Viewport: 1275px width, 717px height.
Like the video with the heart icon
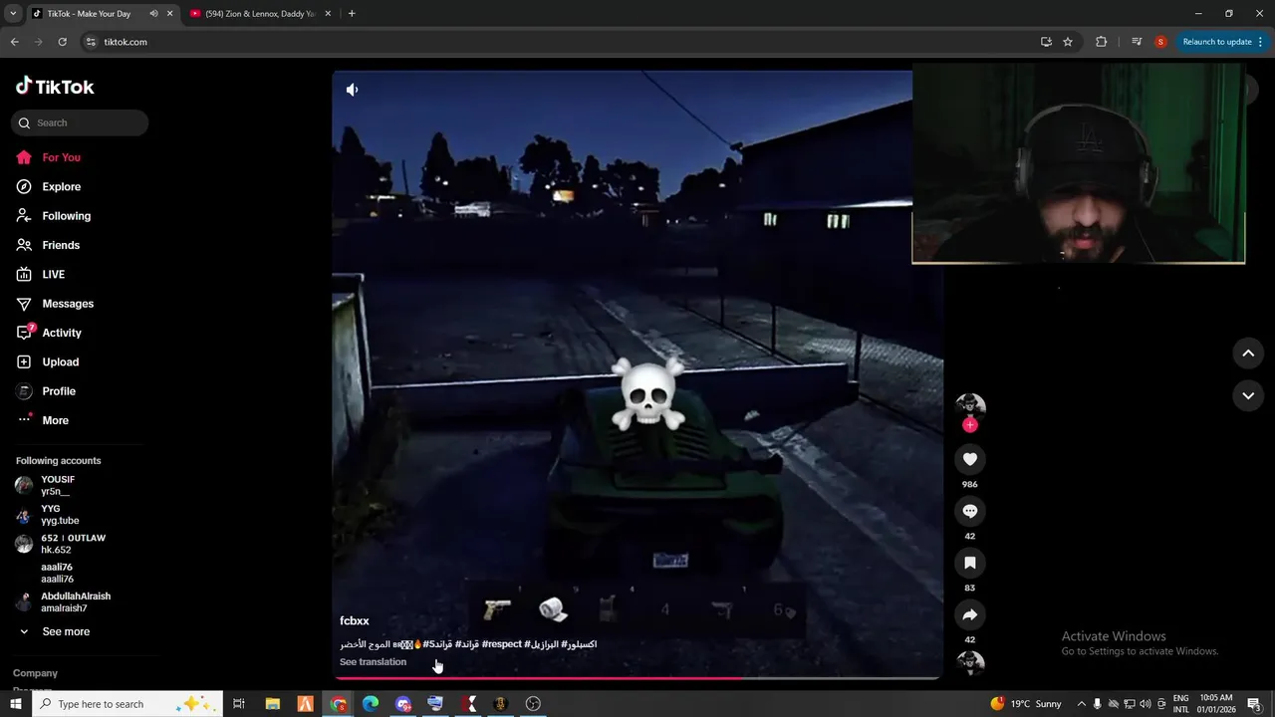[970, 459]
